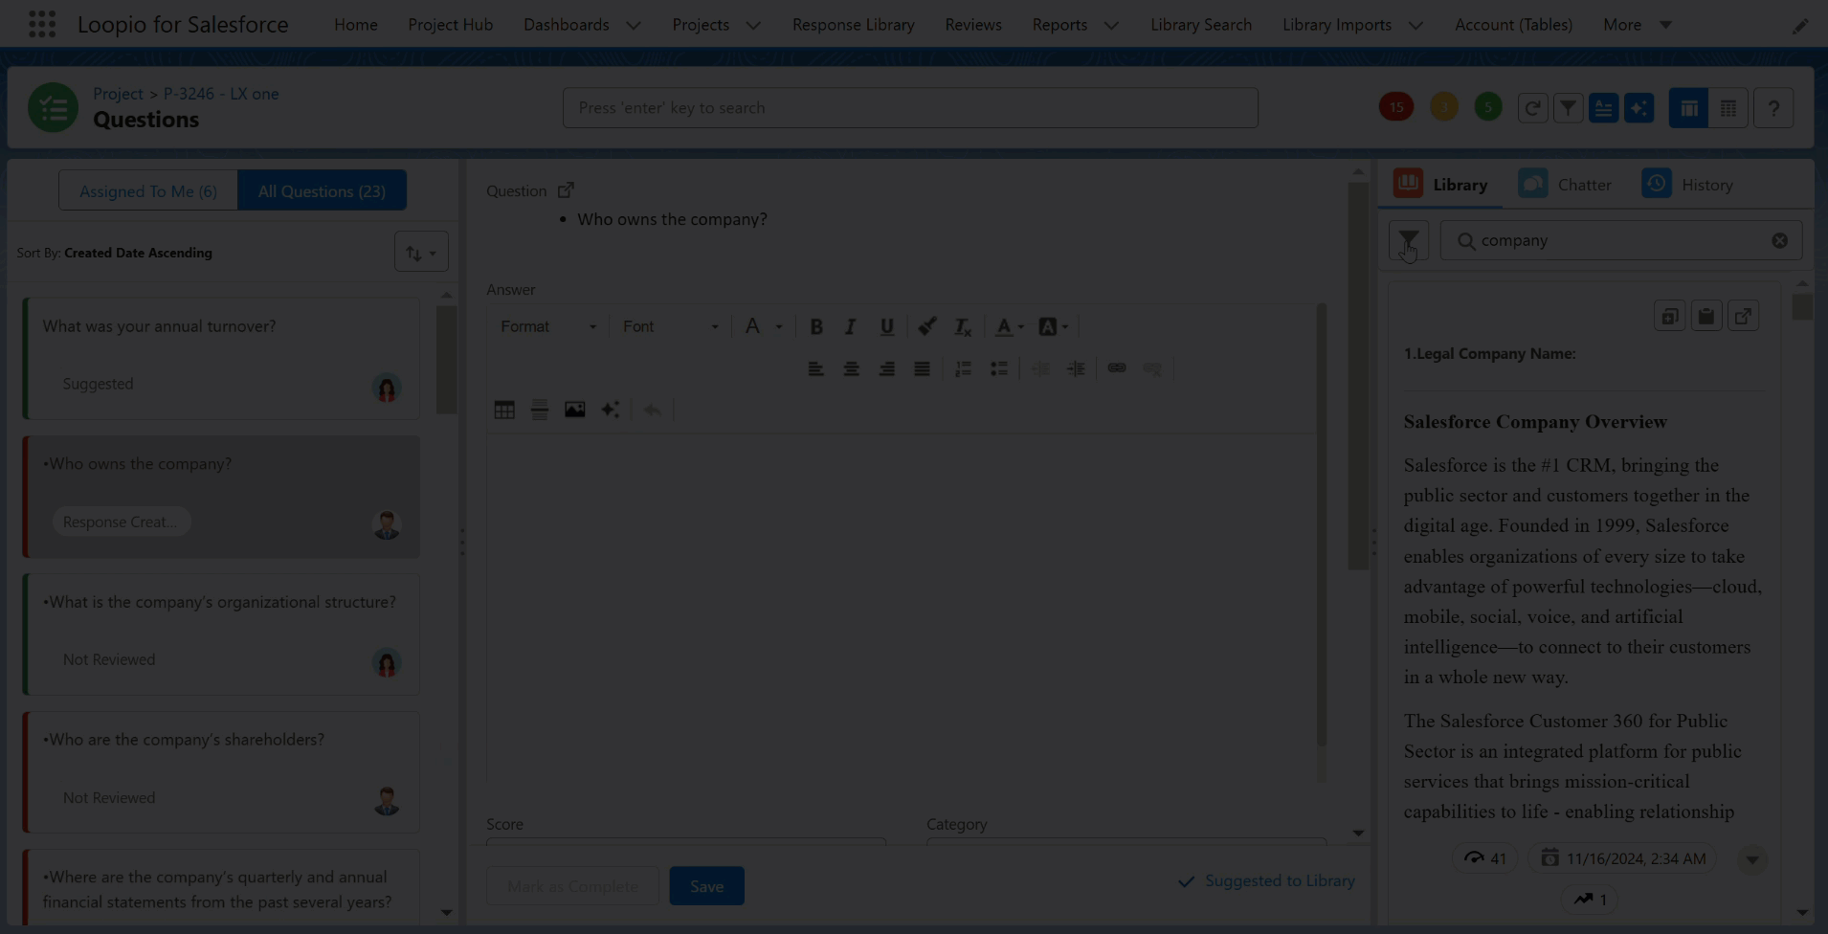Click the refresh icon in header
Image resolution: width=1828 pixels, height=934 pixels.
tap(1532, 108)
